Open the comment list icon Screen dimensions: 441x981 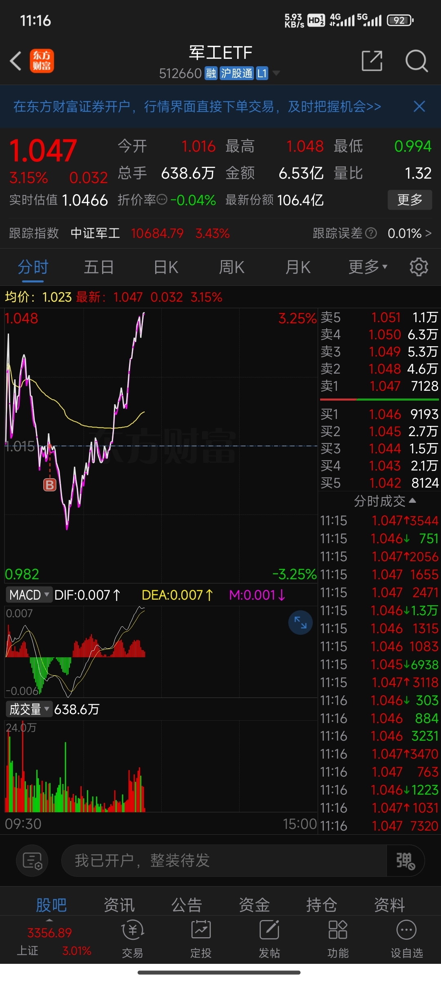tap(32, 860)
